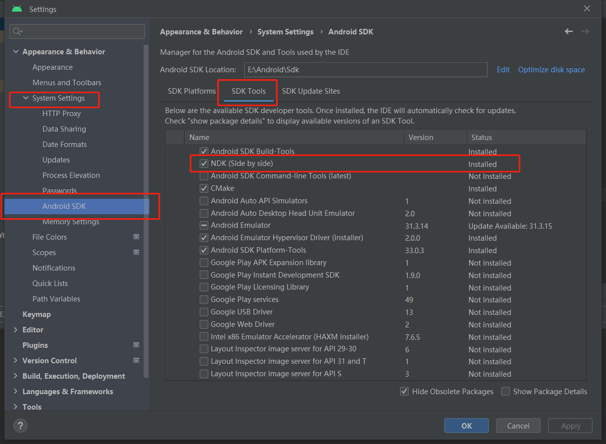Viewport: 606px width, 444px height.
Task: Collapse the Appearance & Behavior section
Action: pos(16,52)
